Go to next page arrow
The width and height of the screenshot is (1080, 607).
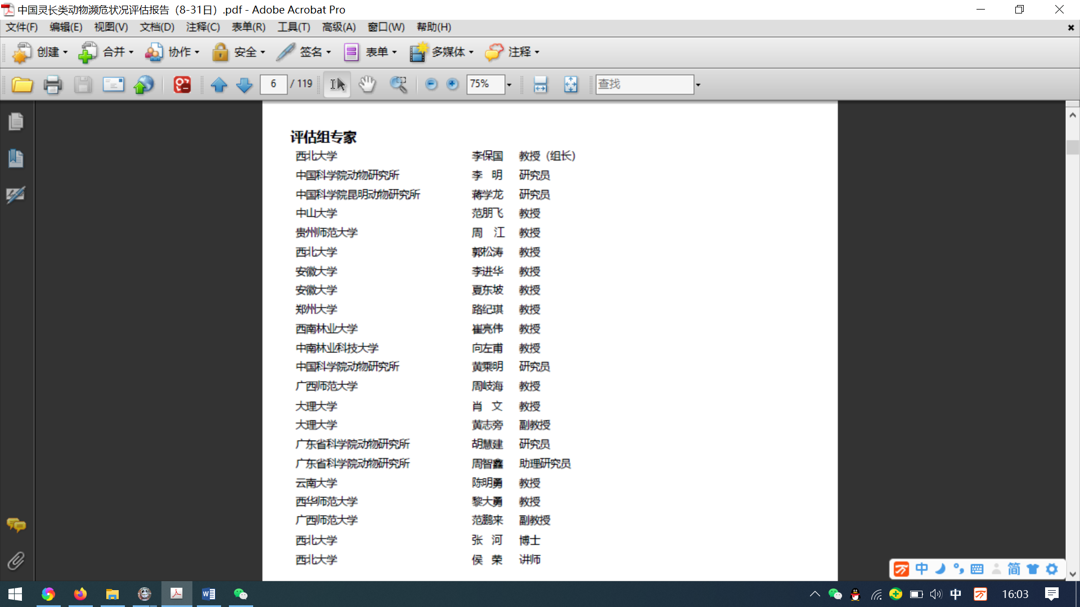244,85
